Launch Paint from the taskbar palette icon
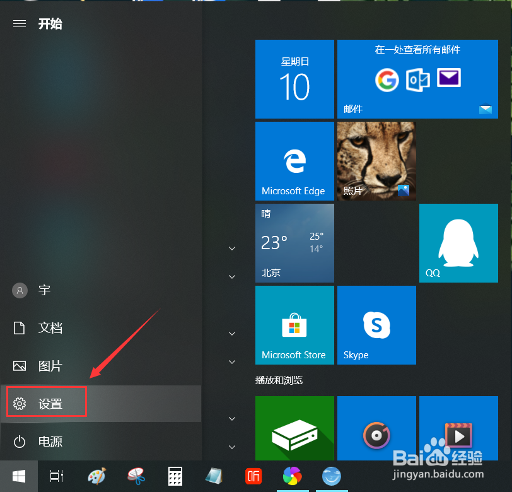Viewport: 512px width, 492px height. [96, 476]
